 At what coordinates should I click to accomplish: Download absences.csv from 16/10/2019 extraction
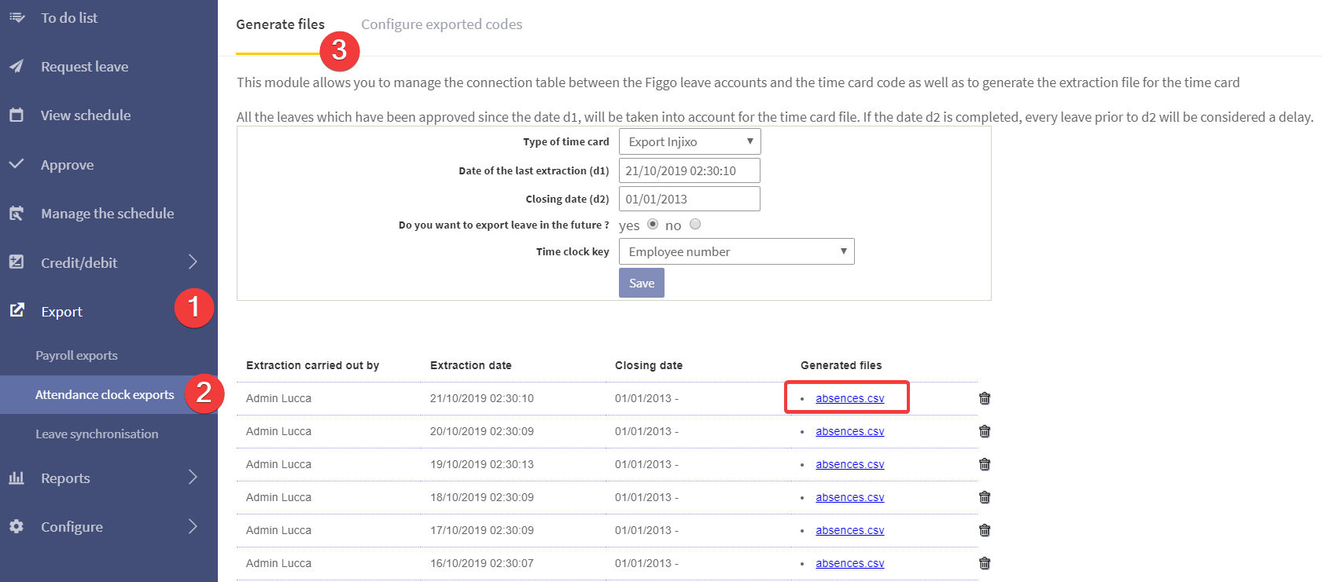pyautogui.click(x=849, y=563)
